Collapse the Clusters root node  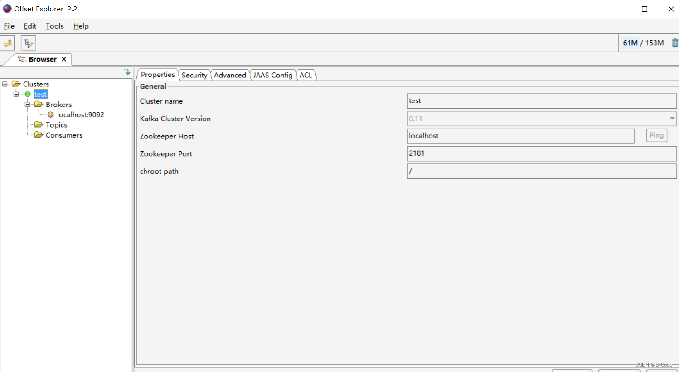pyautogui.click(x=5, y=84)
